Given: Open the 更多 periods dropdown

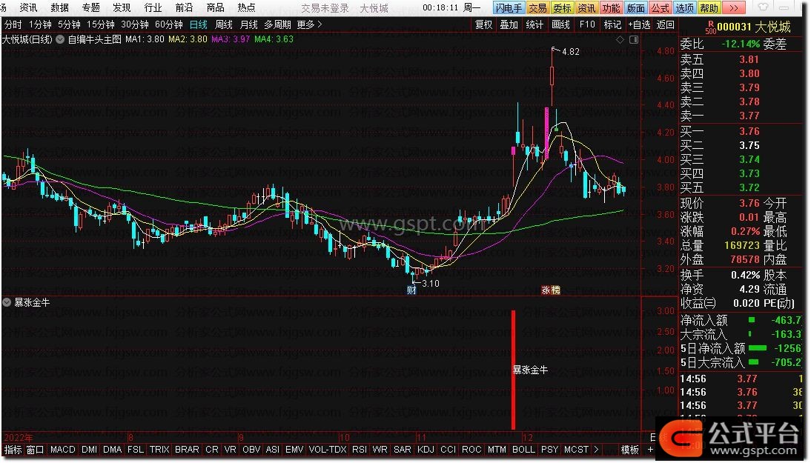Looking at the screenshot, I should [x=309, y=24].
